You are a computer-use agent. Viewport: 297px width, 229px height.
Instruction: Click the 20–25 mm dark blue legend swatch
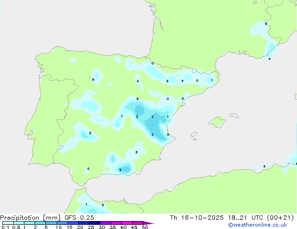tap(84, 223)
